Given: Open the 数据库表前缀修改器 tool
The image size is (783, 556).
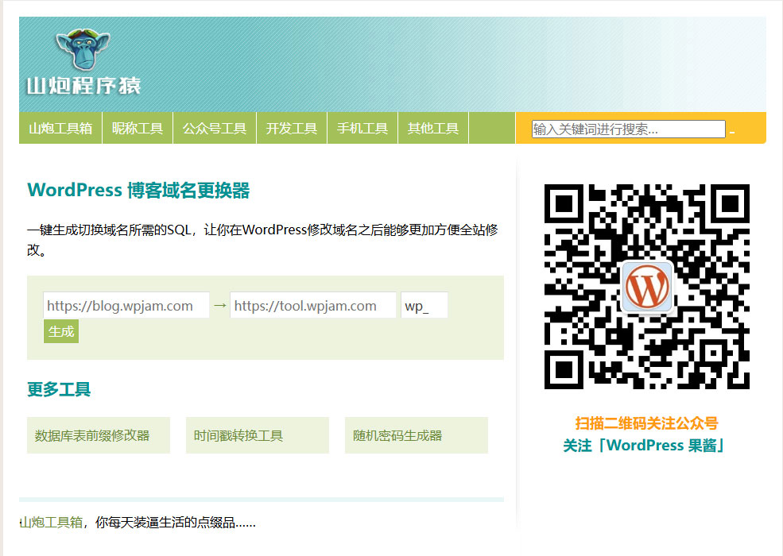Looking at the screenshot, I should (x=98, y=434).
